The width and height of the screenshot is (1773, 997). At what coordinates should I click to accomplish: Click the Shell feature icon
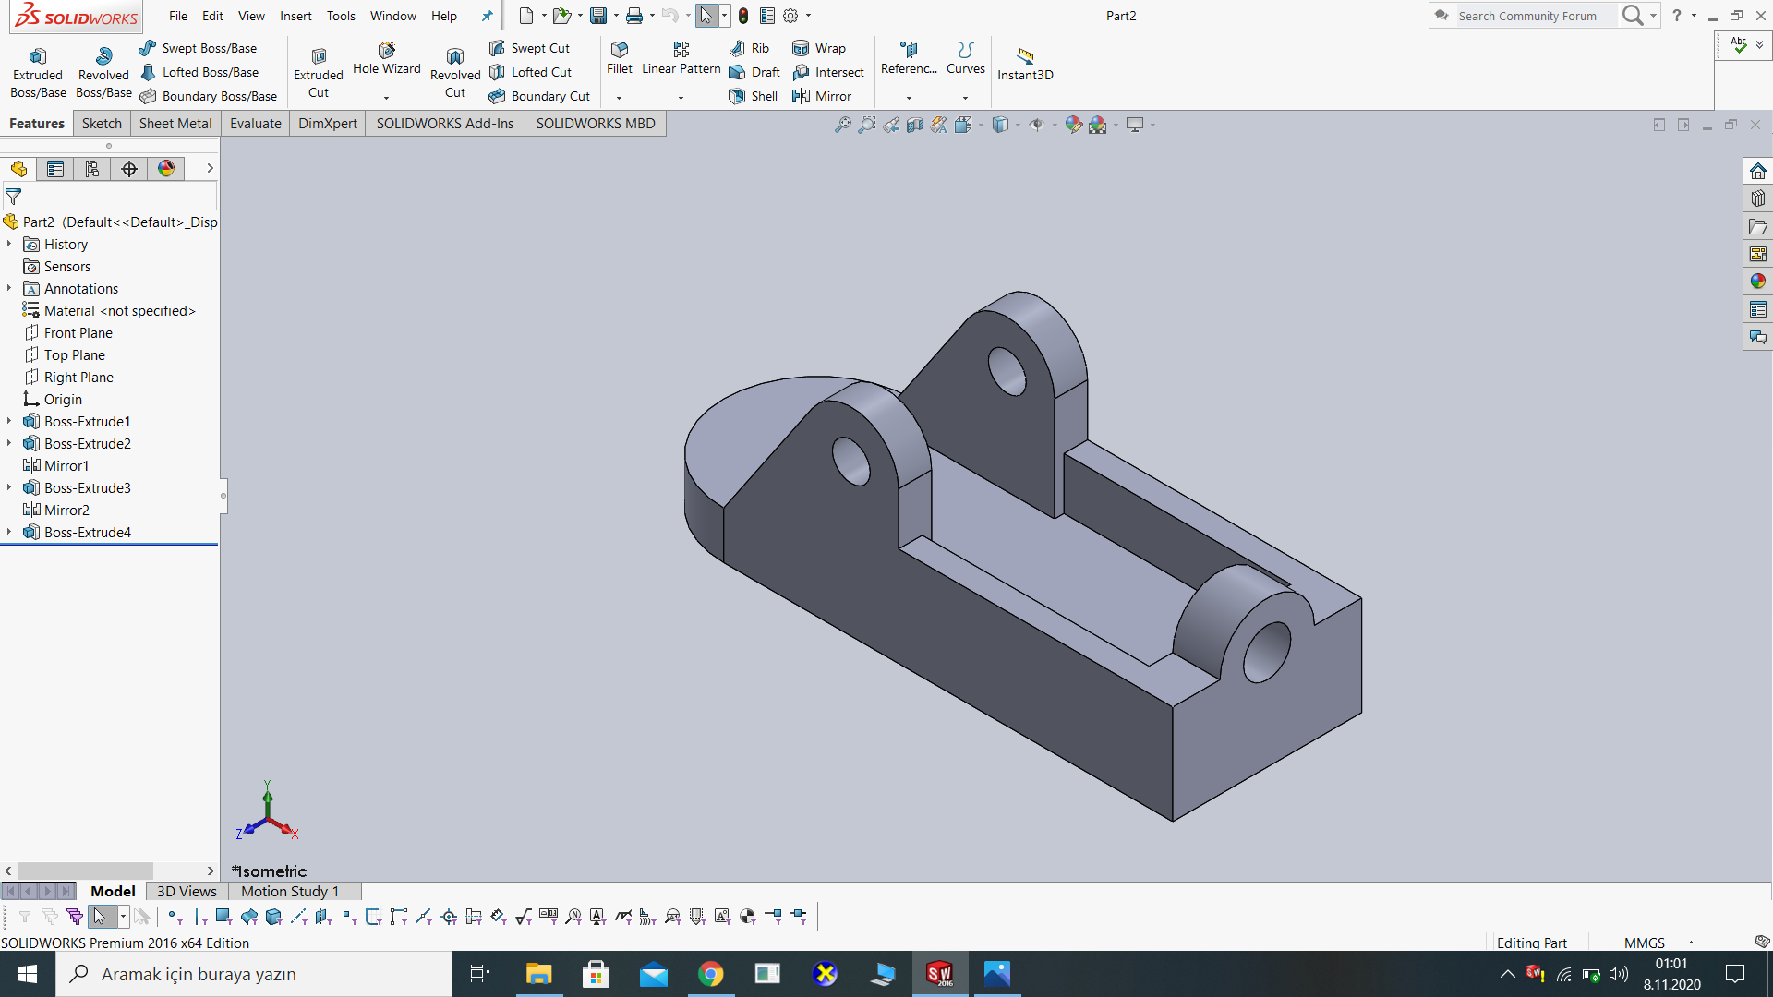click(738, 96)
